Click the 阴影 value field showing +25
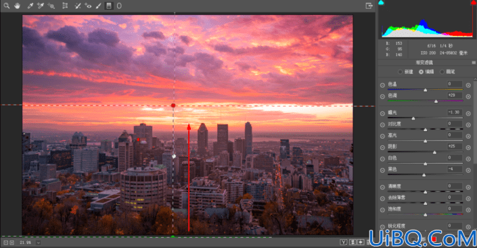Image resolution: width=477 pixels, height=248 pixels. click(455, 146)
